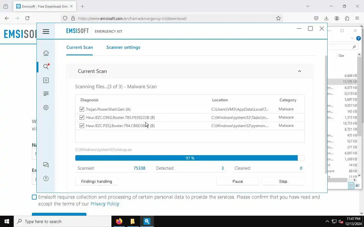This screenshot has height=227, width=364.
Task: Open the chat support icon in sidebar
Action: pos(46,165)
